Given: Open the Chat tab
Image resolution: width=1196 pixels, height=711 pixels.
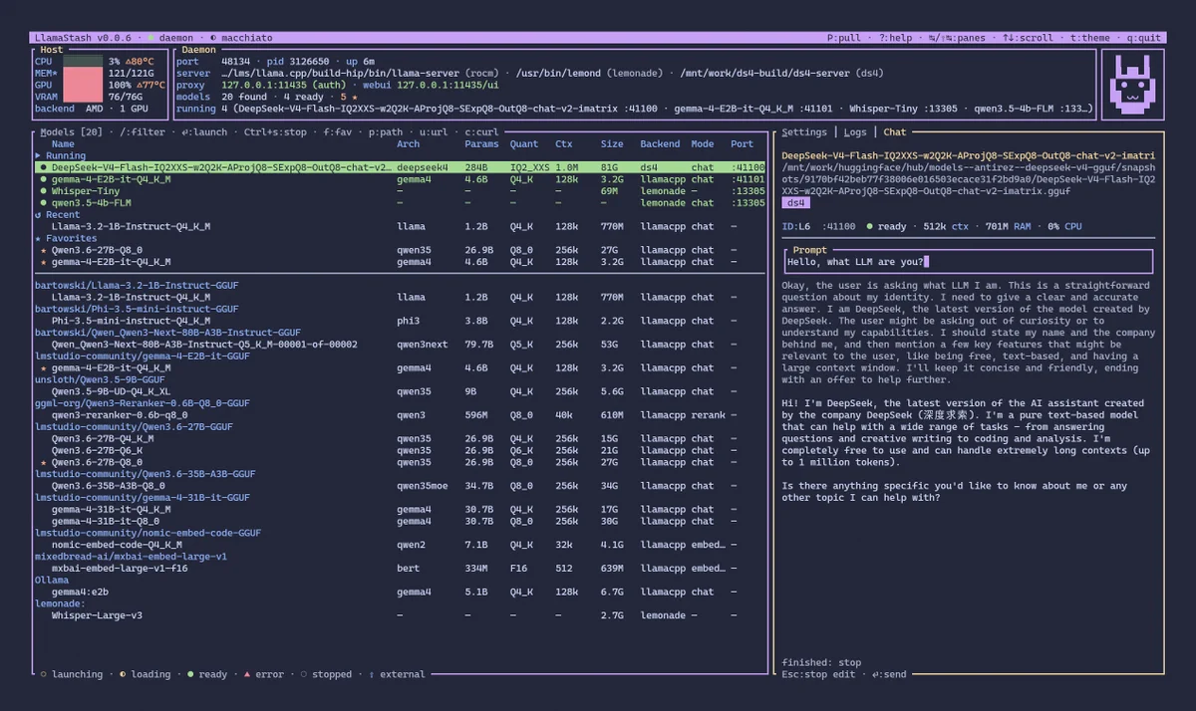Looking at the screenshot, I should click(895, 131).
